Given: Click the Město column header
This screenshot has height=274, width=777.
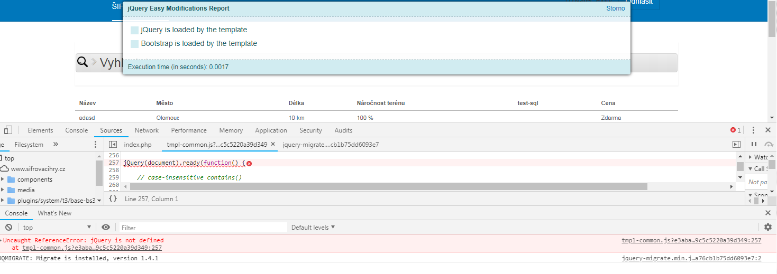Looking at the screenshot, I should tap(164, 103).
